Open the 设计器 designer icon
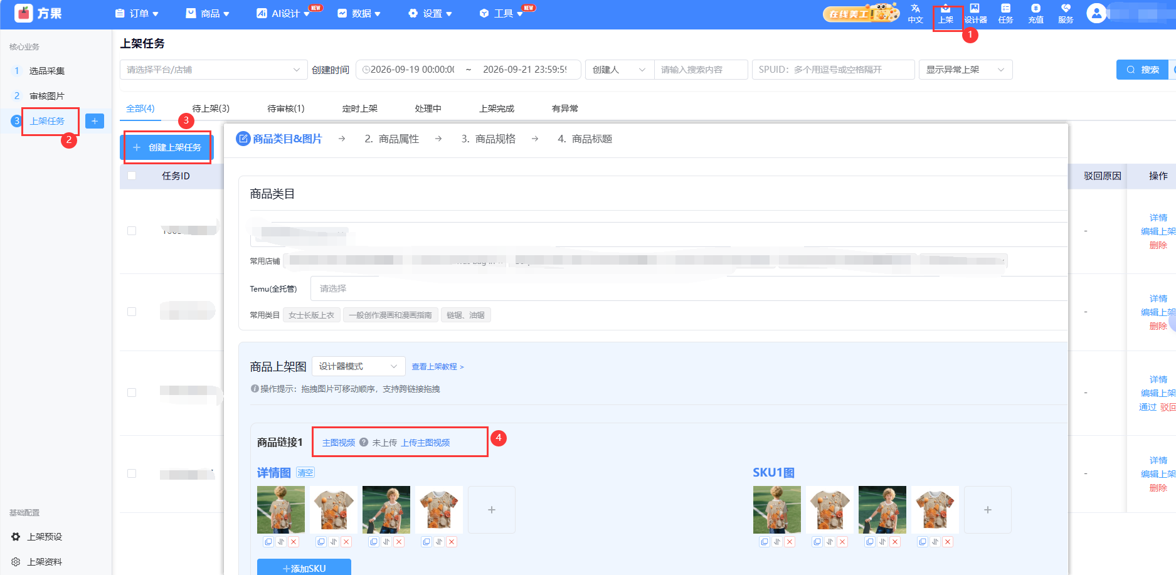 click(x=975, y=13)
